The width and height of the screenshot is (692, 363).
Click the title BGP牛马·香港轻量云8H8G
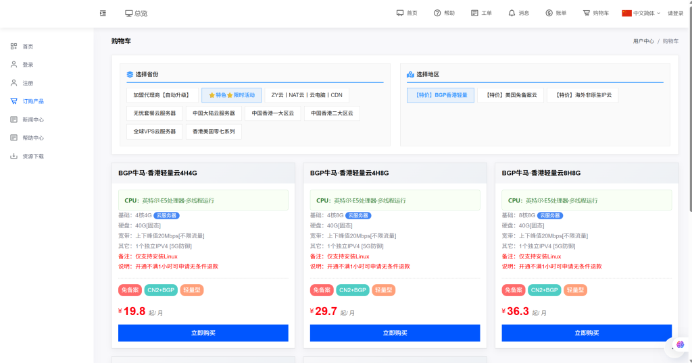point(541,173)
